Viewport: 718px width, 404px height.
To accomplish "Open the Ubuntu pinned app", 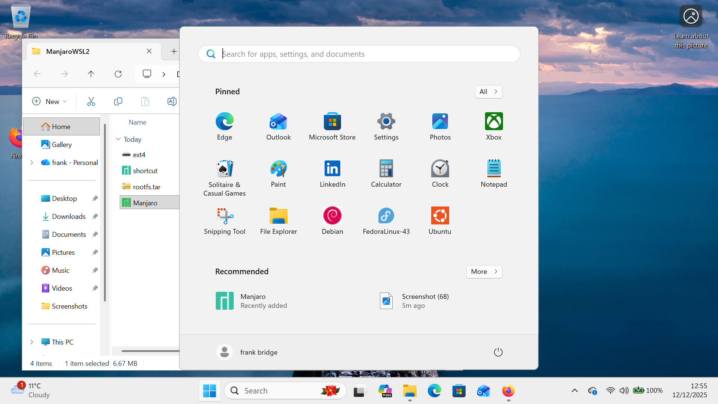I will coord(440,221).
